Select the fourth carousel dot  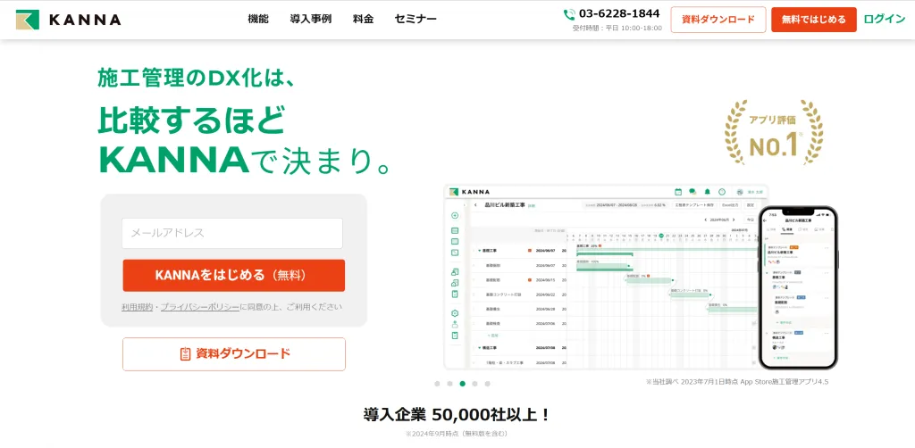pyautogui.click(x=475, y=384)
